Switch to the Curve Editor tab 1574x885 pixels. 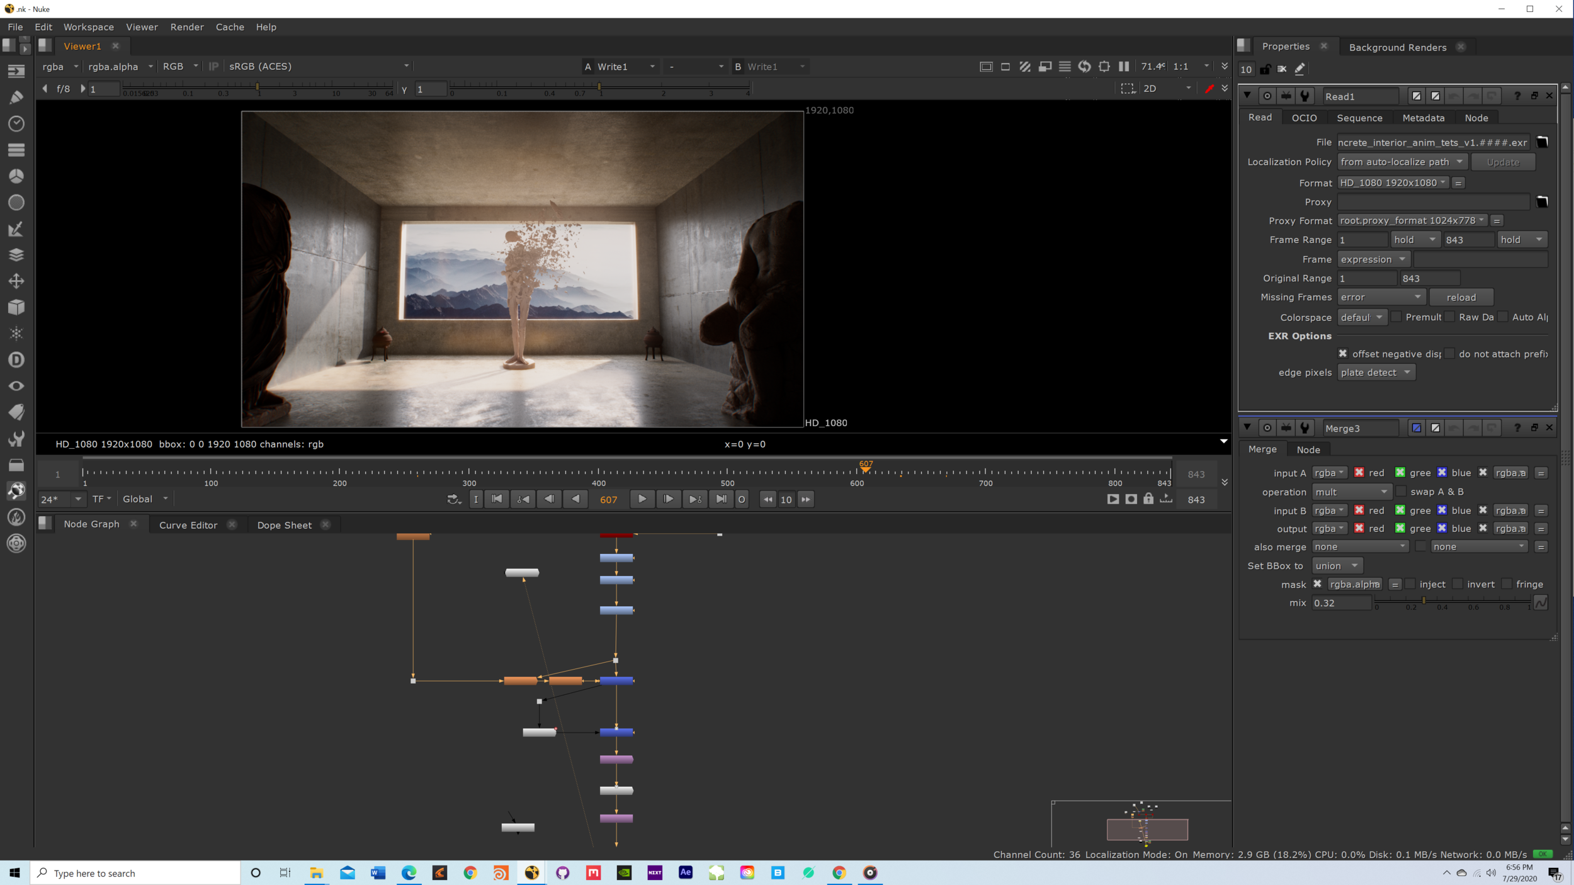(188, 525)
